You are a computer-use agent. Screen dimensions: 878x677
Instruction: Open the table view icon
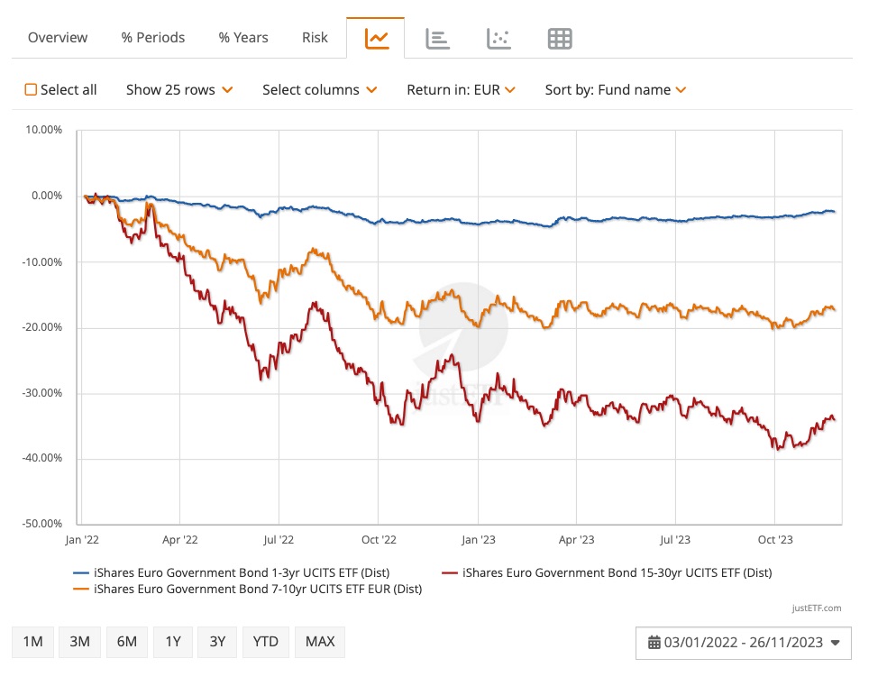click(x=560, y=38)
